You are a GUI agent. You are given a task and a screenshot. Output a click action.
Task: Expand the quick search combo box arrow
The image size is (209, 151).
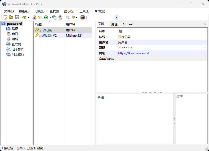click(117, 17)
